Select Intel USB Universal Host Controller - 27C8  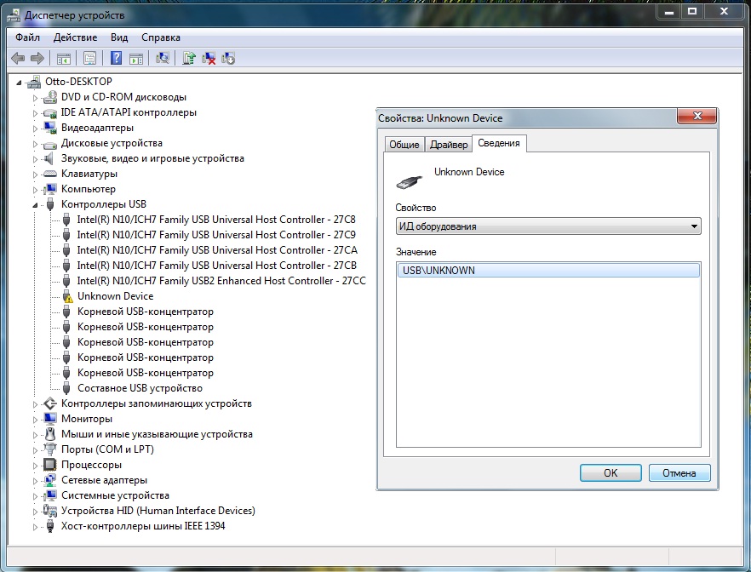click(x=216, y=220)
